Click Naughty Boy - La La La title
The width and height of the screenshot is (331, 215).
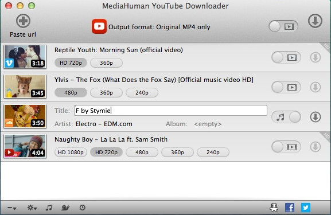(111, 139)
